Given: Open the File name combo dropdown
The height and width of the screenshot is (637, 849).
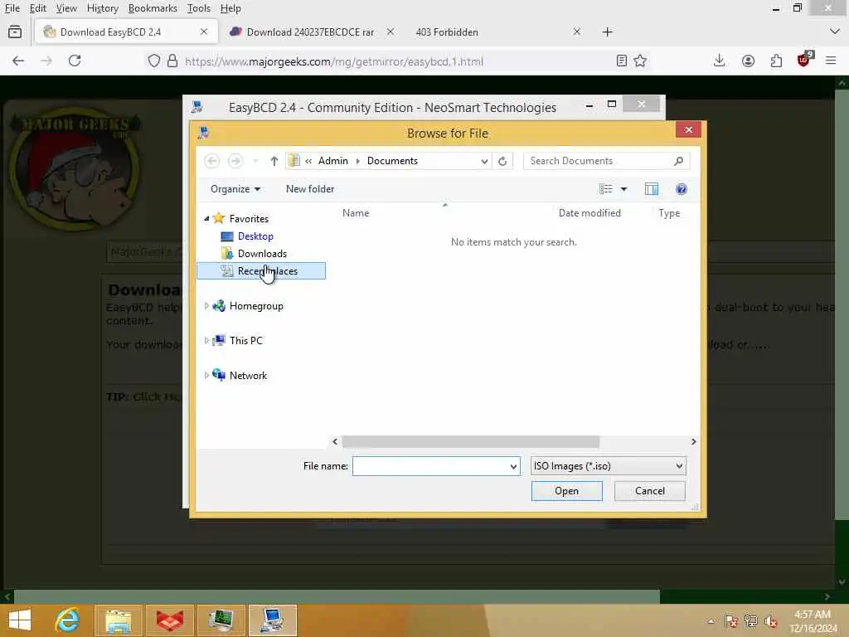Looking at the screenshot, I should [x=513, y=466].
